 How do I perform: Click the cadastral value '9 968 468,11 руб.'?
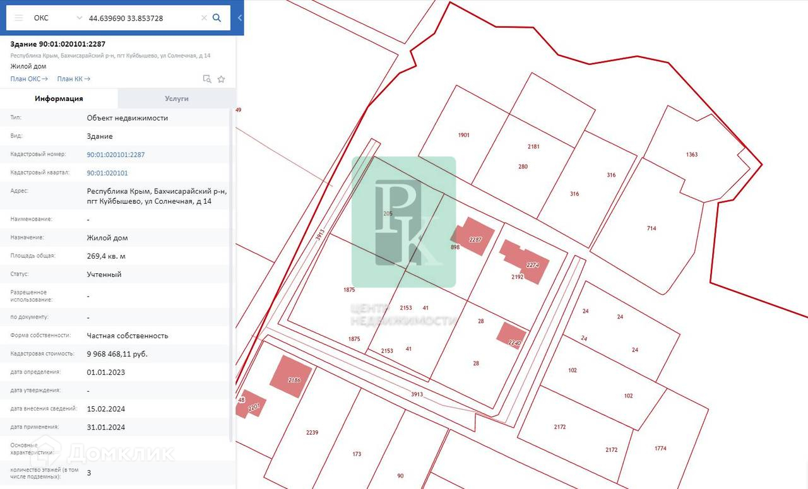point(117,354)
